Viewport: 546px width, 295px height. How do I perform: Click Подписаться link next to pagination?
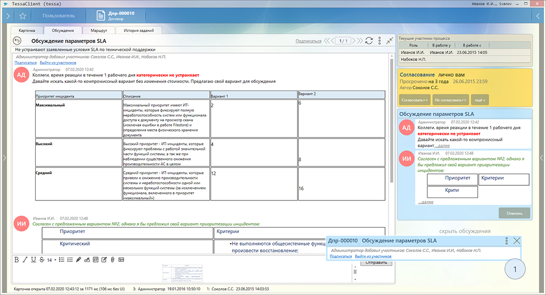point(308,41)
